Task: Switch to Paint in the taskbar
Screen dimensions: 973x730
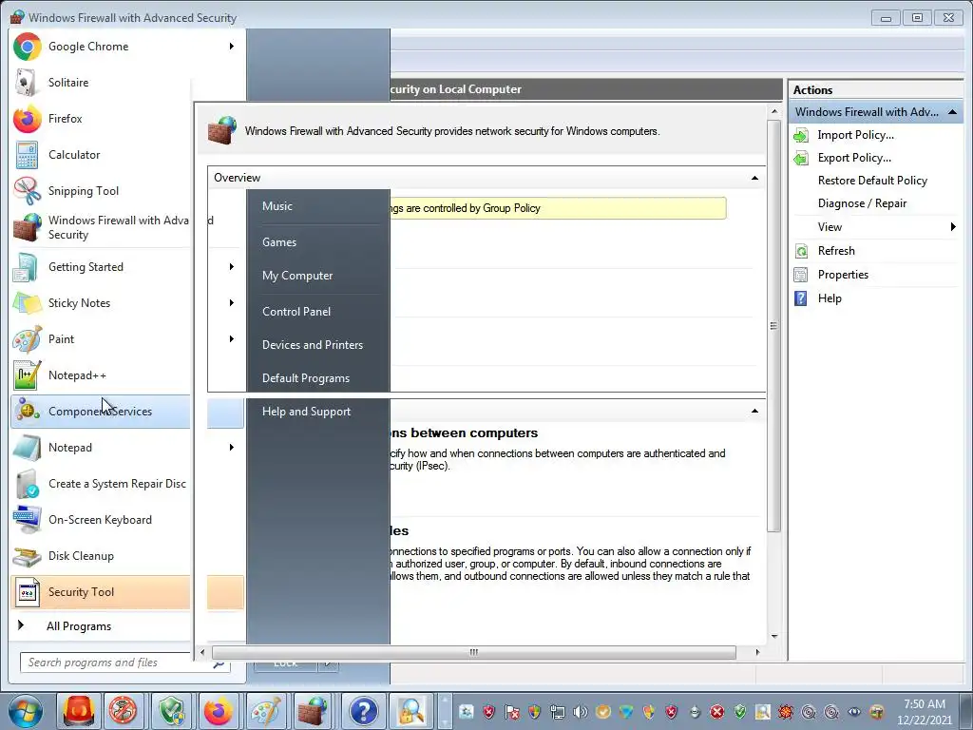Action: [266, 711]
